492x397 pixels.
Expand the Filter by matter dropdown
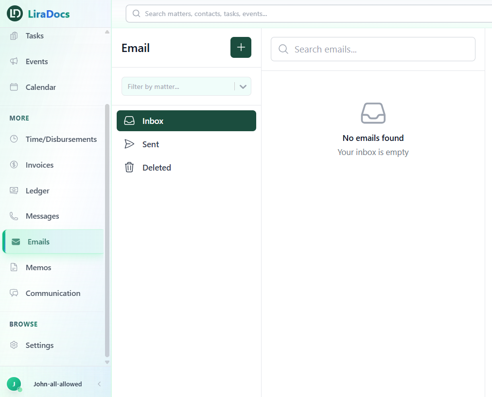(x=243, y=86)
